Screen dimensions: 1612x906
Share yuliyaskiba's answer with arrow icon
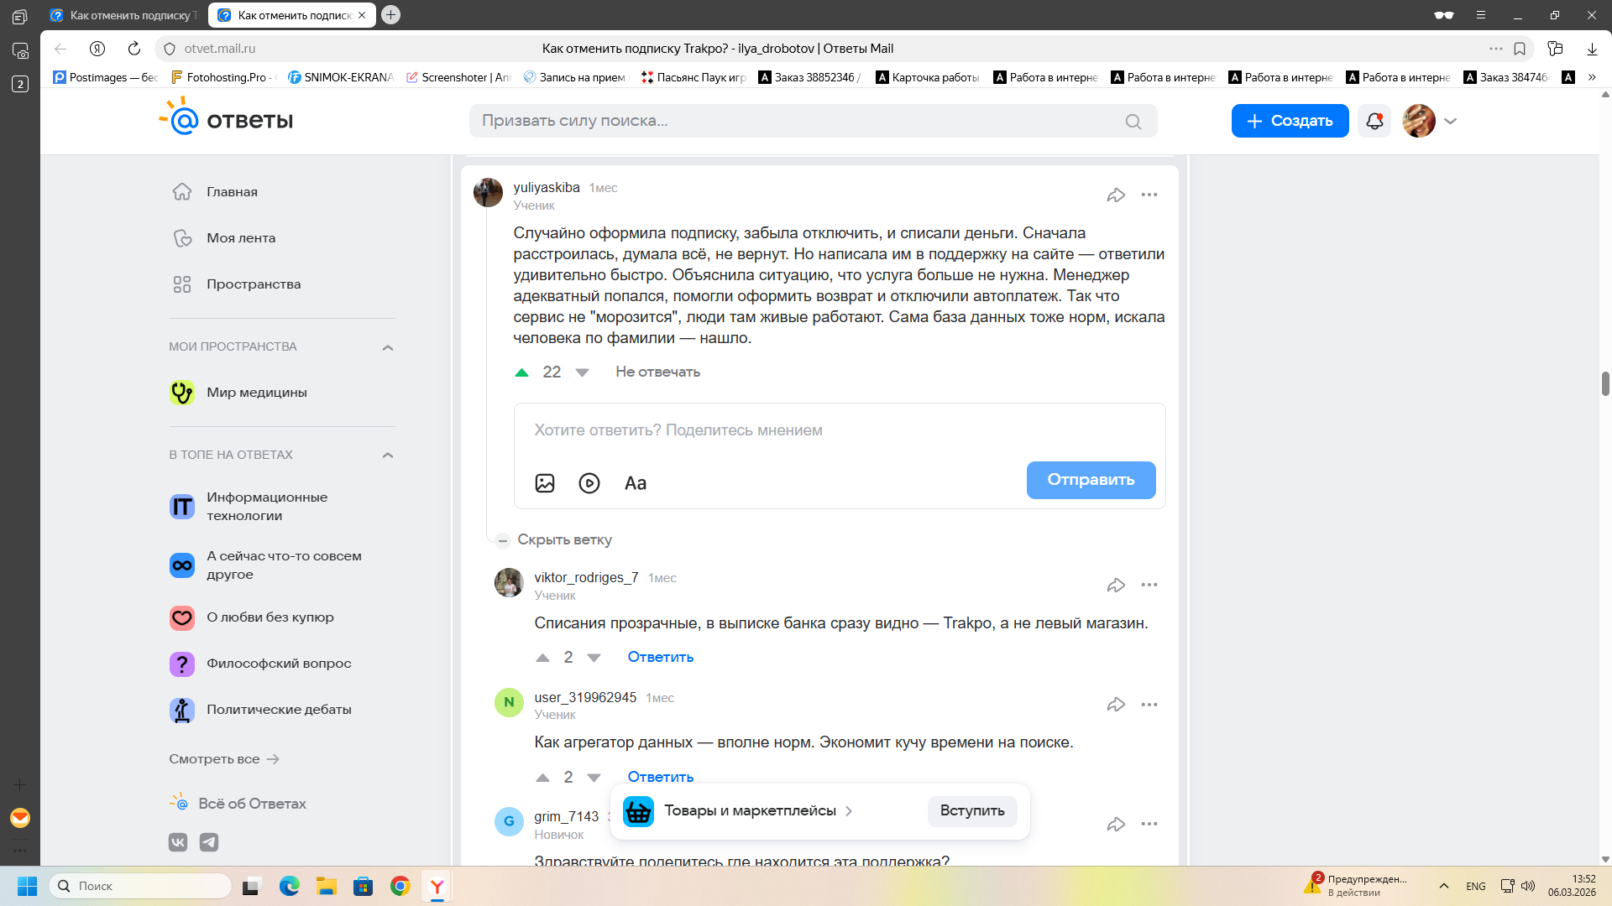1116,195
